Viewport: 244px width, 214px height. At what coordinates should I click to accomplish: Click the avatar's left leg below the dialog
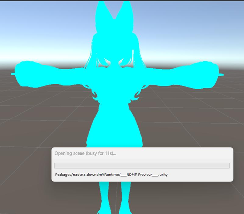click(104, 197)
